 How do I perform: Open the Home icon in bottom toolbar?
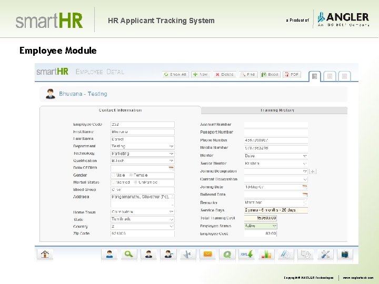coord(45,255)
